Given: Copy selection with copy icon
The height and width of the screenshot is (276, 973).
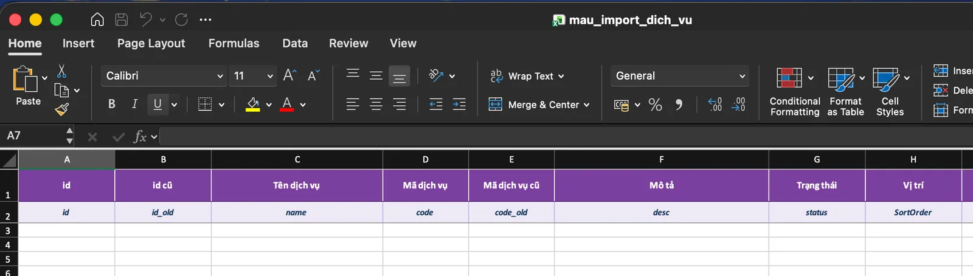Looking at the screenshot, I should coord(61,91).
